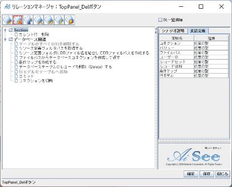Click the folder icon with blue stamp overlay
Screen dimensions: 232x187
click(28, 20)
